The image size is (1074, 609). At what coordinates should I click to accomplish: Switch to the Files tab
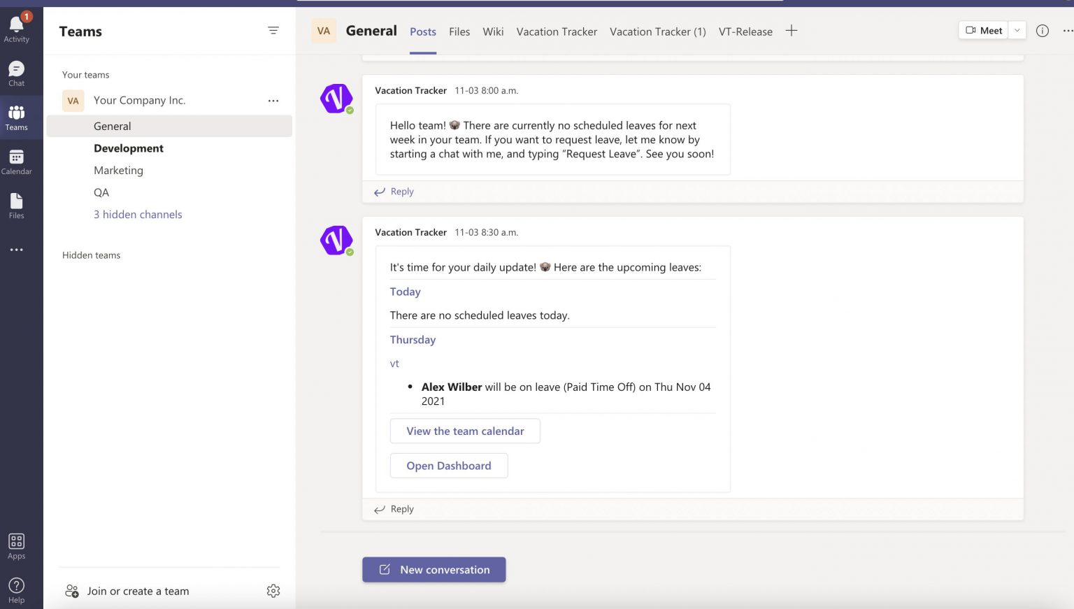click(459, 31)
